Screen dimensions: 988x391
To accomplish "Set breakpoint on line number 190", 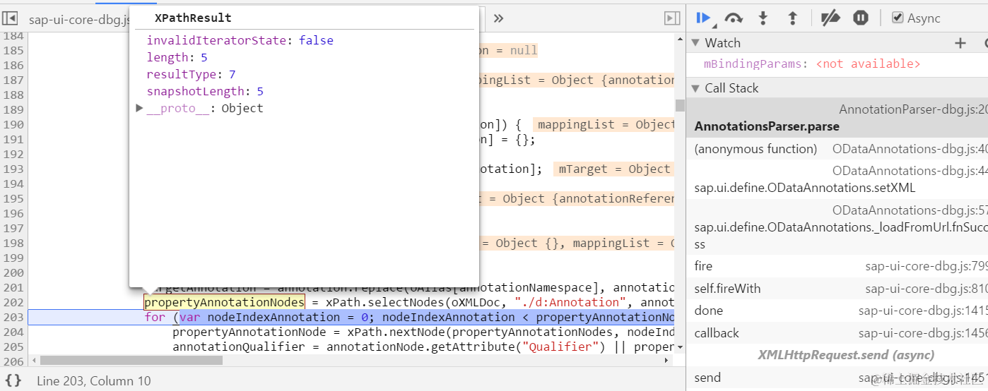I will [12, 124].
